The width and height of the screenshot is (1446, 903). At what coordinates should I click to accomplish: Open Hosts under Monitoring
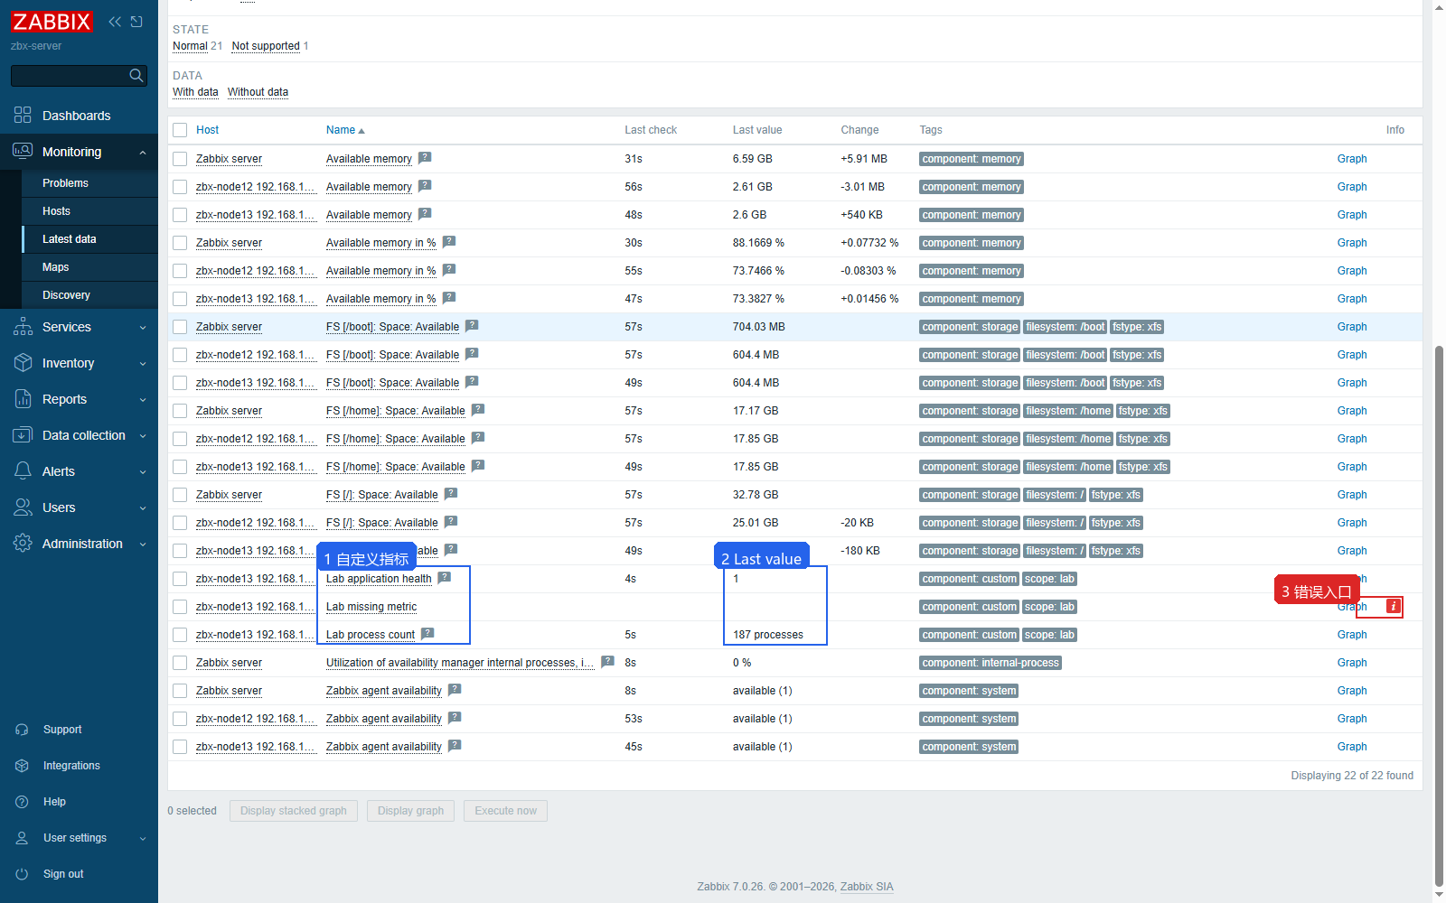pyautogui.click(x=56, y=211)
